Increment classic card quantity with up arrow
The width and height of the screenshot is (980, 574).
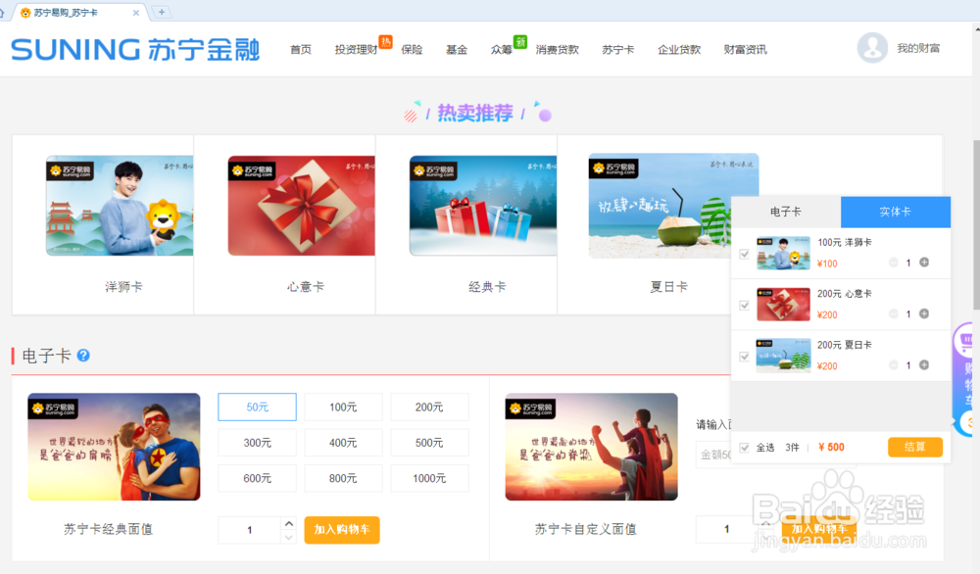[x=289, y=523]
